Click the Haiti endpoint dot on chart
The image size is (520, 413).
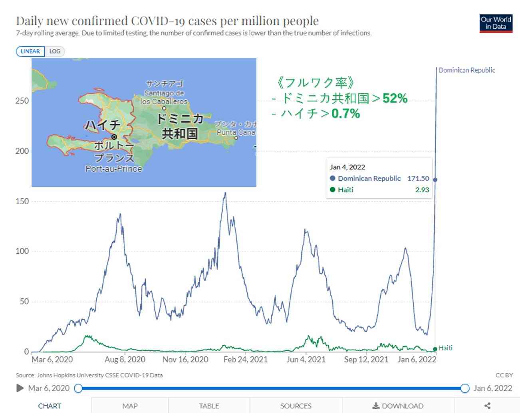pos(435,349)
